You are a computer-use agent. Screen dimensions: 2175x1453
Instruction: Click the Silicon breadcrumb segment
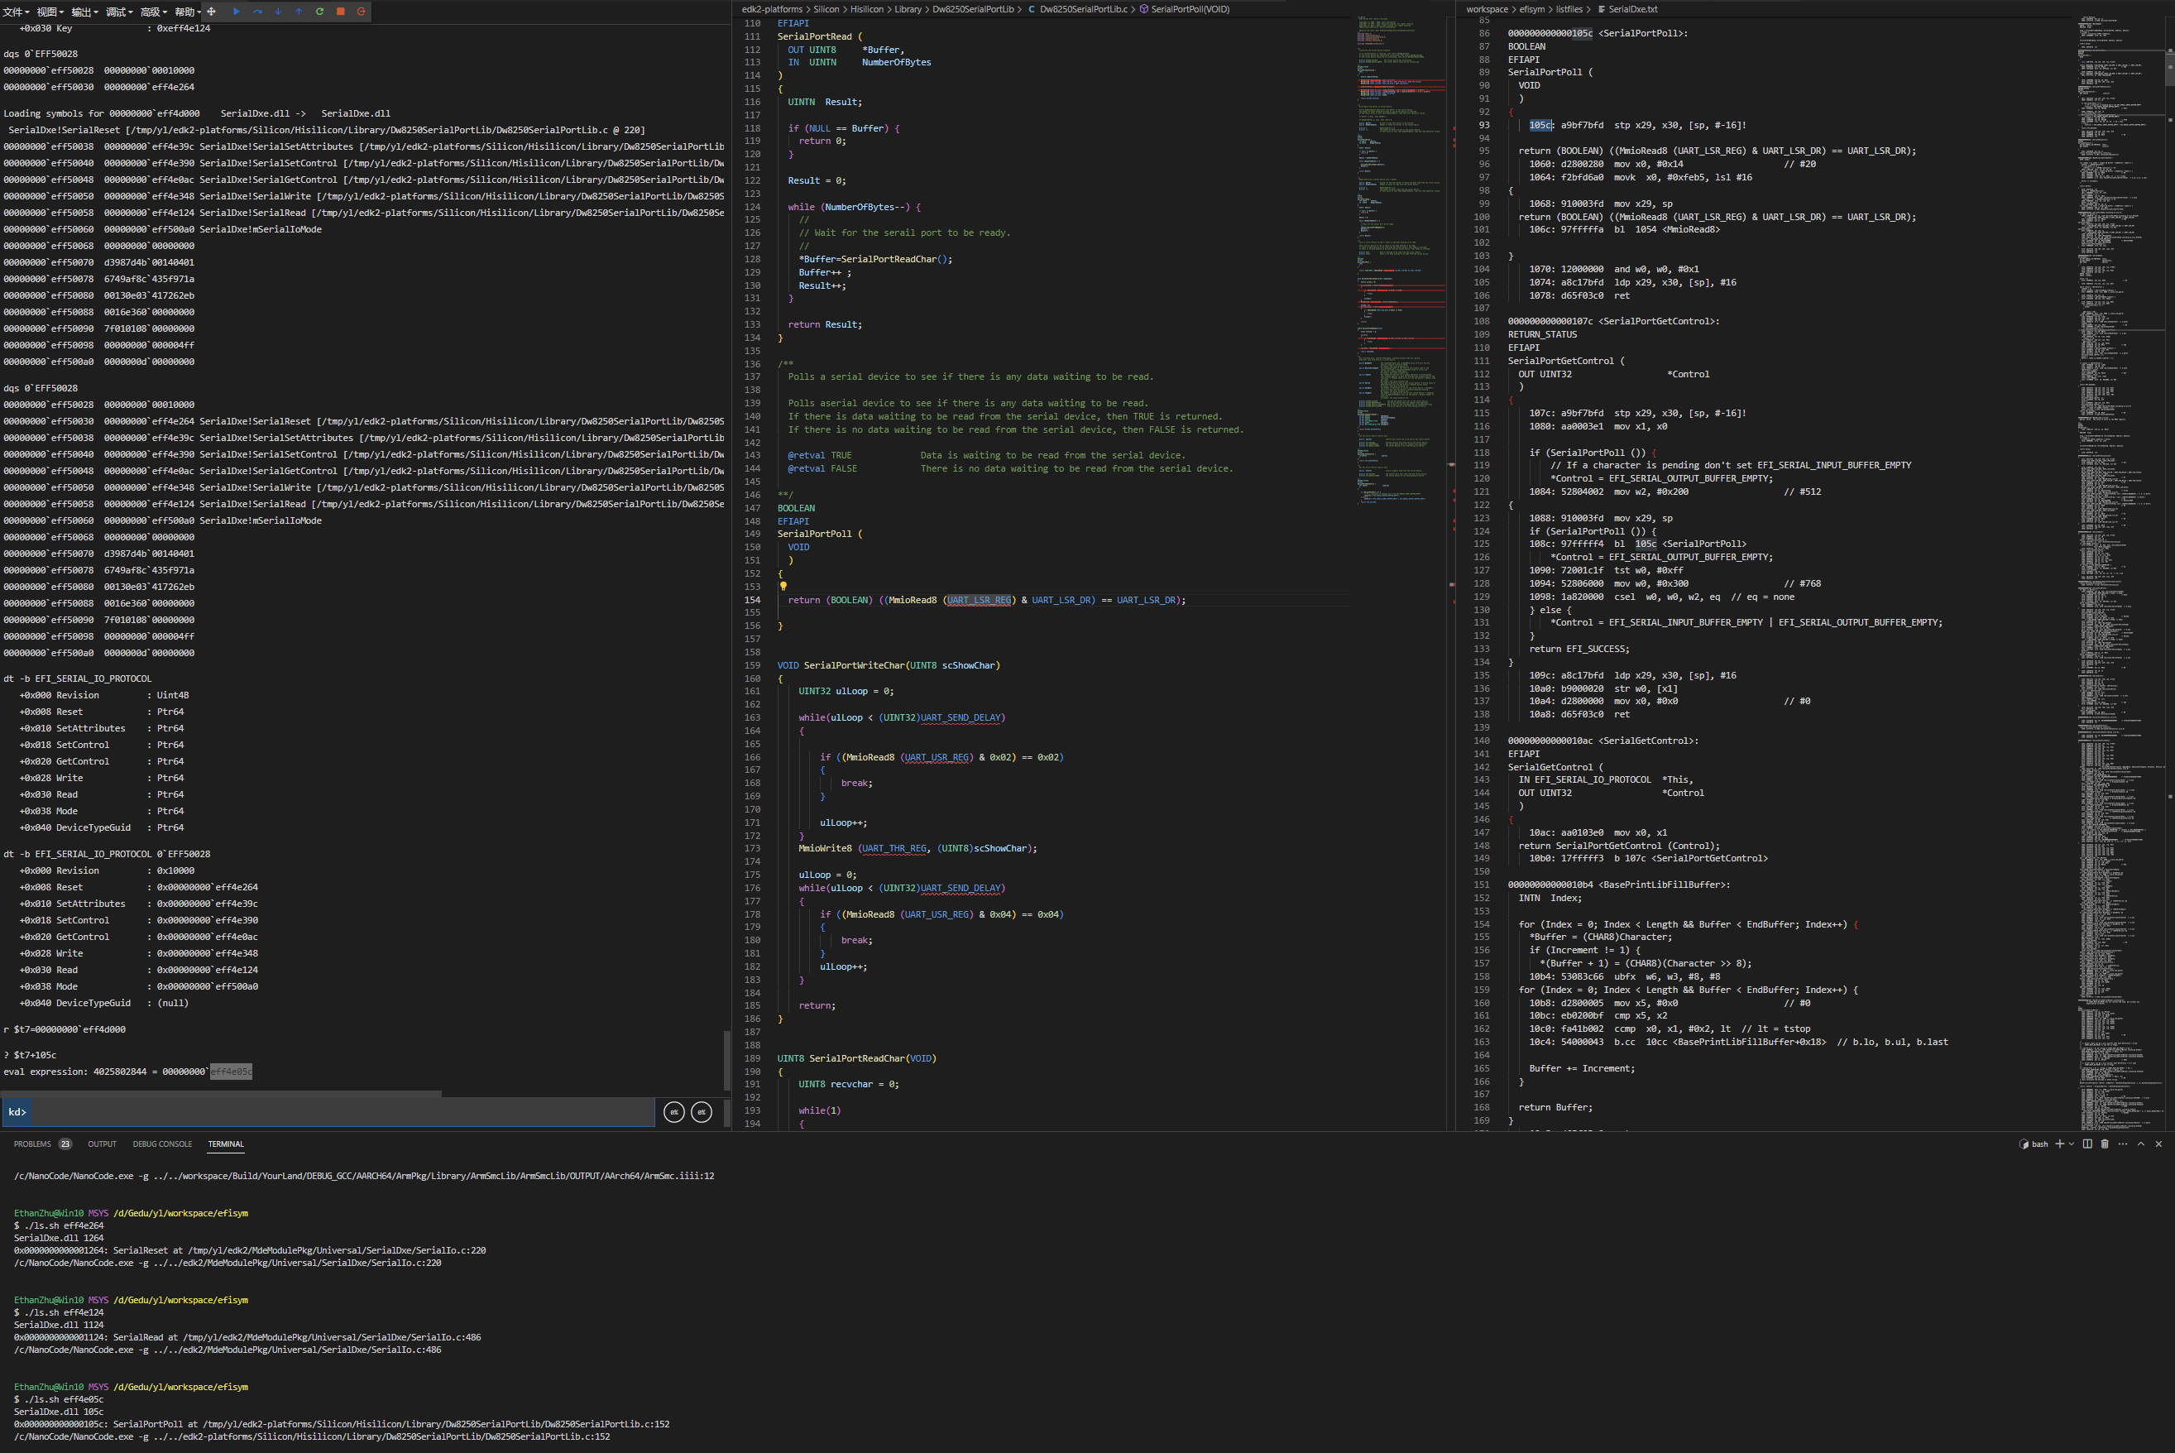(826, 9)
